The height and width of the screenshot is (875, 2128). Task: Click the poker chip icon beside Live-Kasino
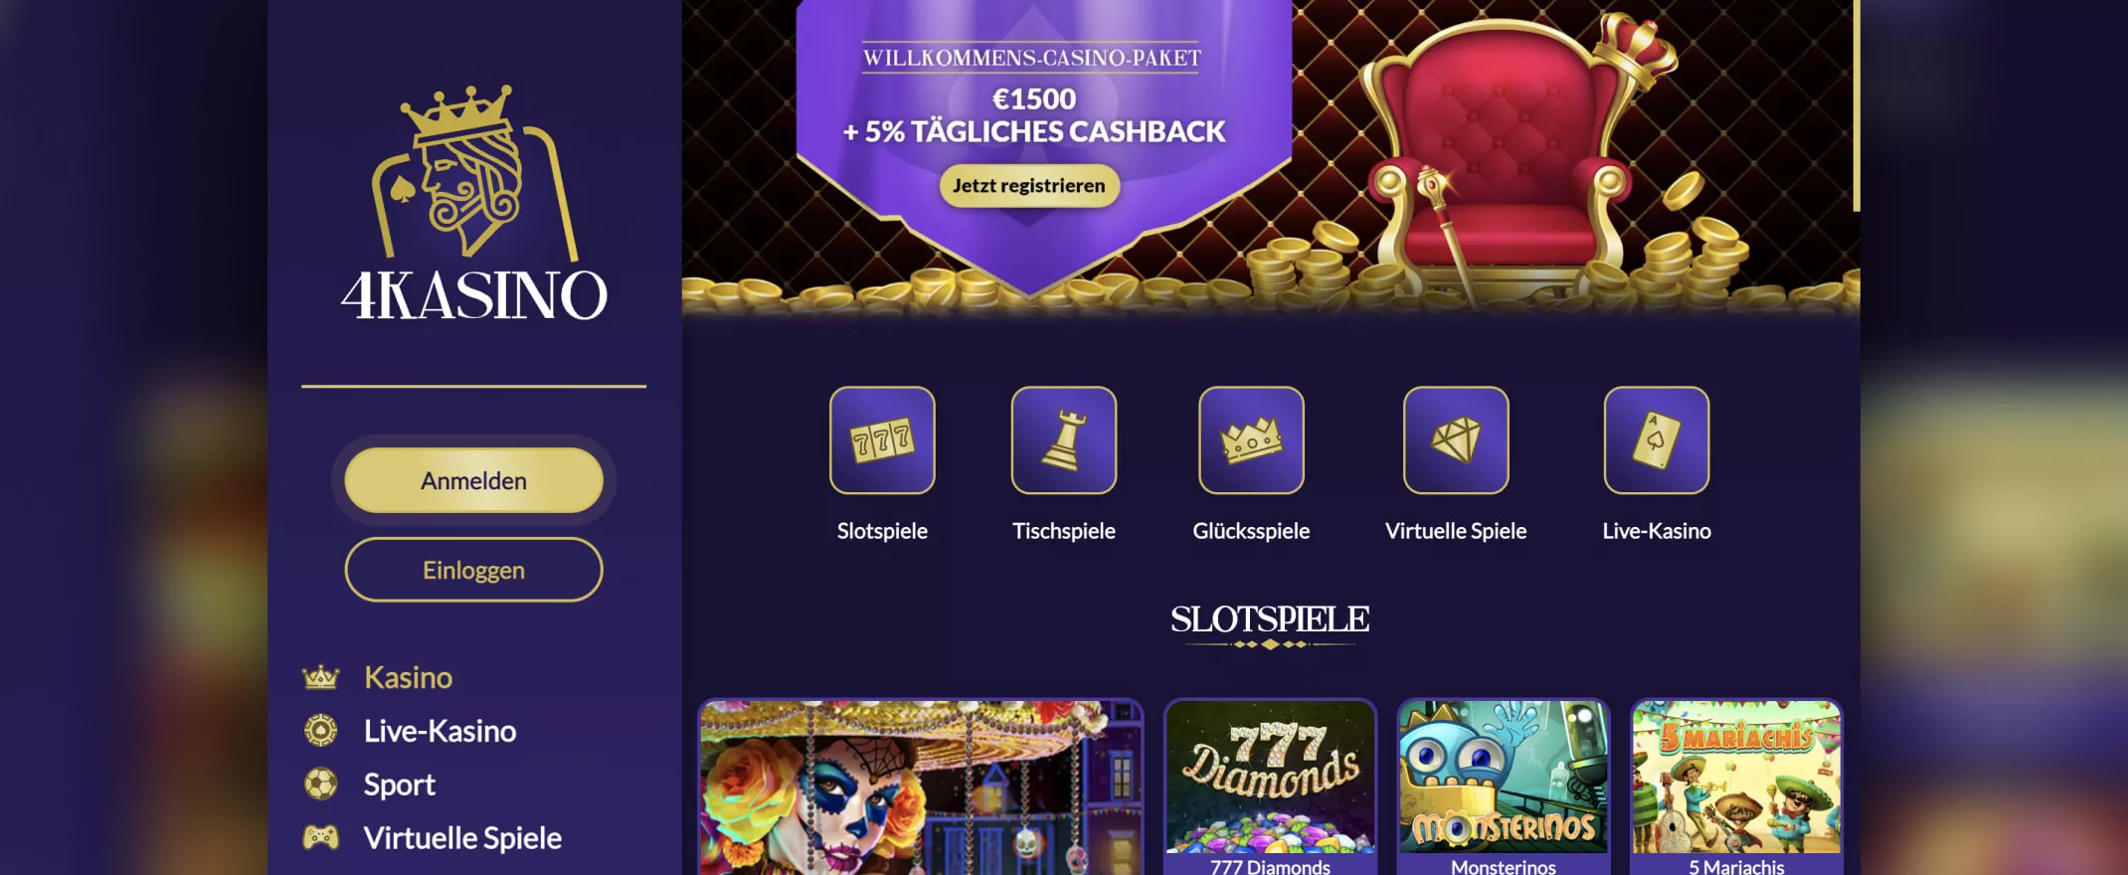pyautogui.click(x=320, y=731)
